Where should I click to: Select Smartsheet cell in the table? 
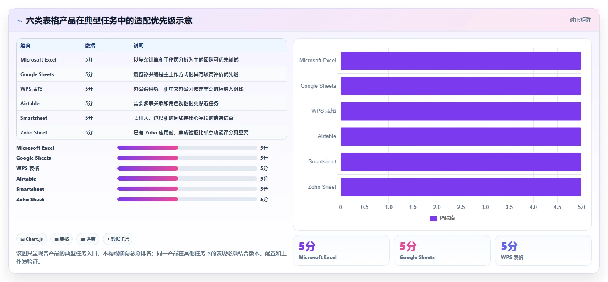pos(34,118)
